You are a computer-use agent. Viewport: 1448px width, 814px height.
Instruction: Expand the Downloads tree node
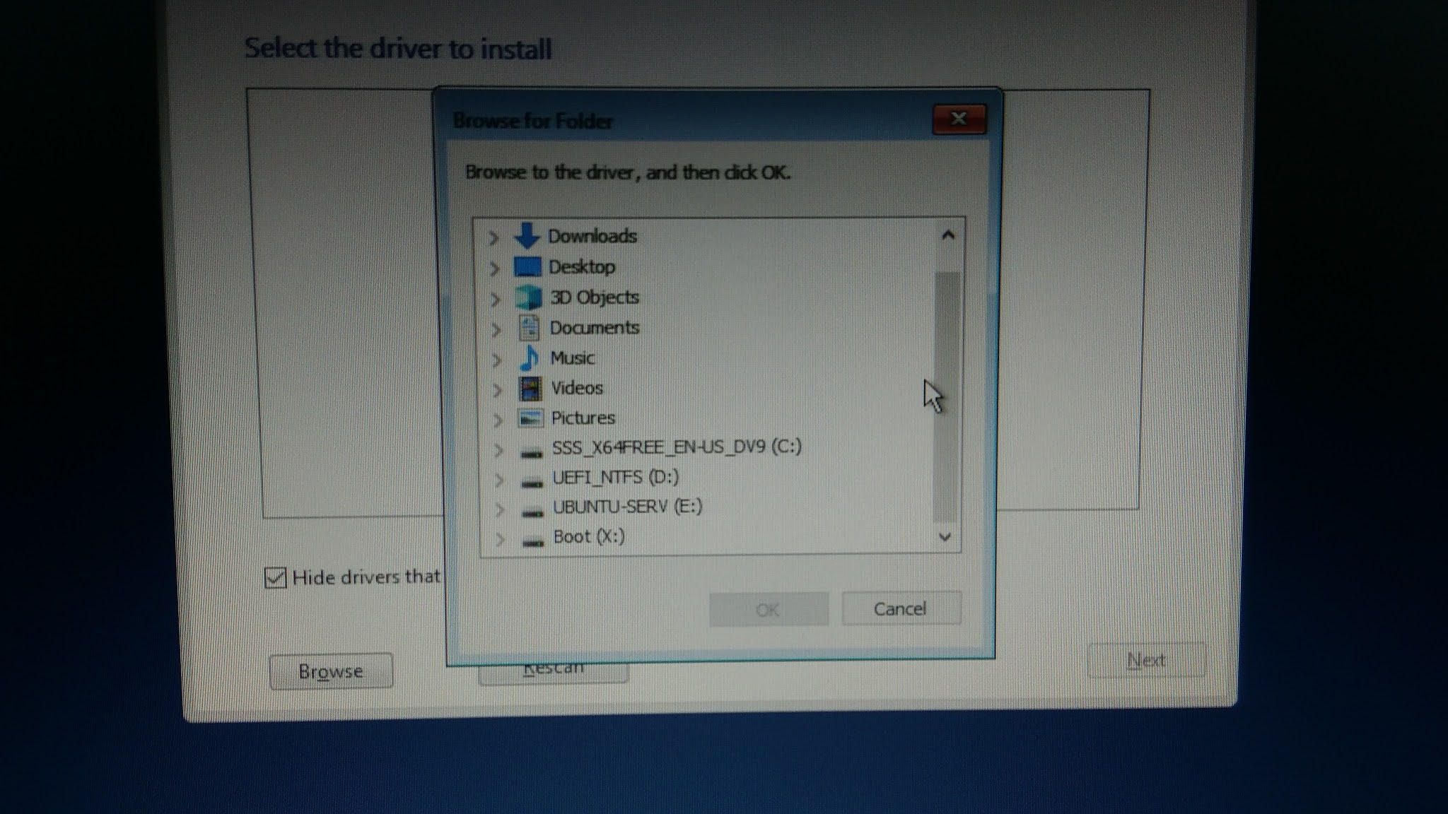pyautogui.click(x=494, y=237)
